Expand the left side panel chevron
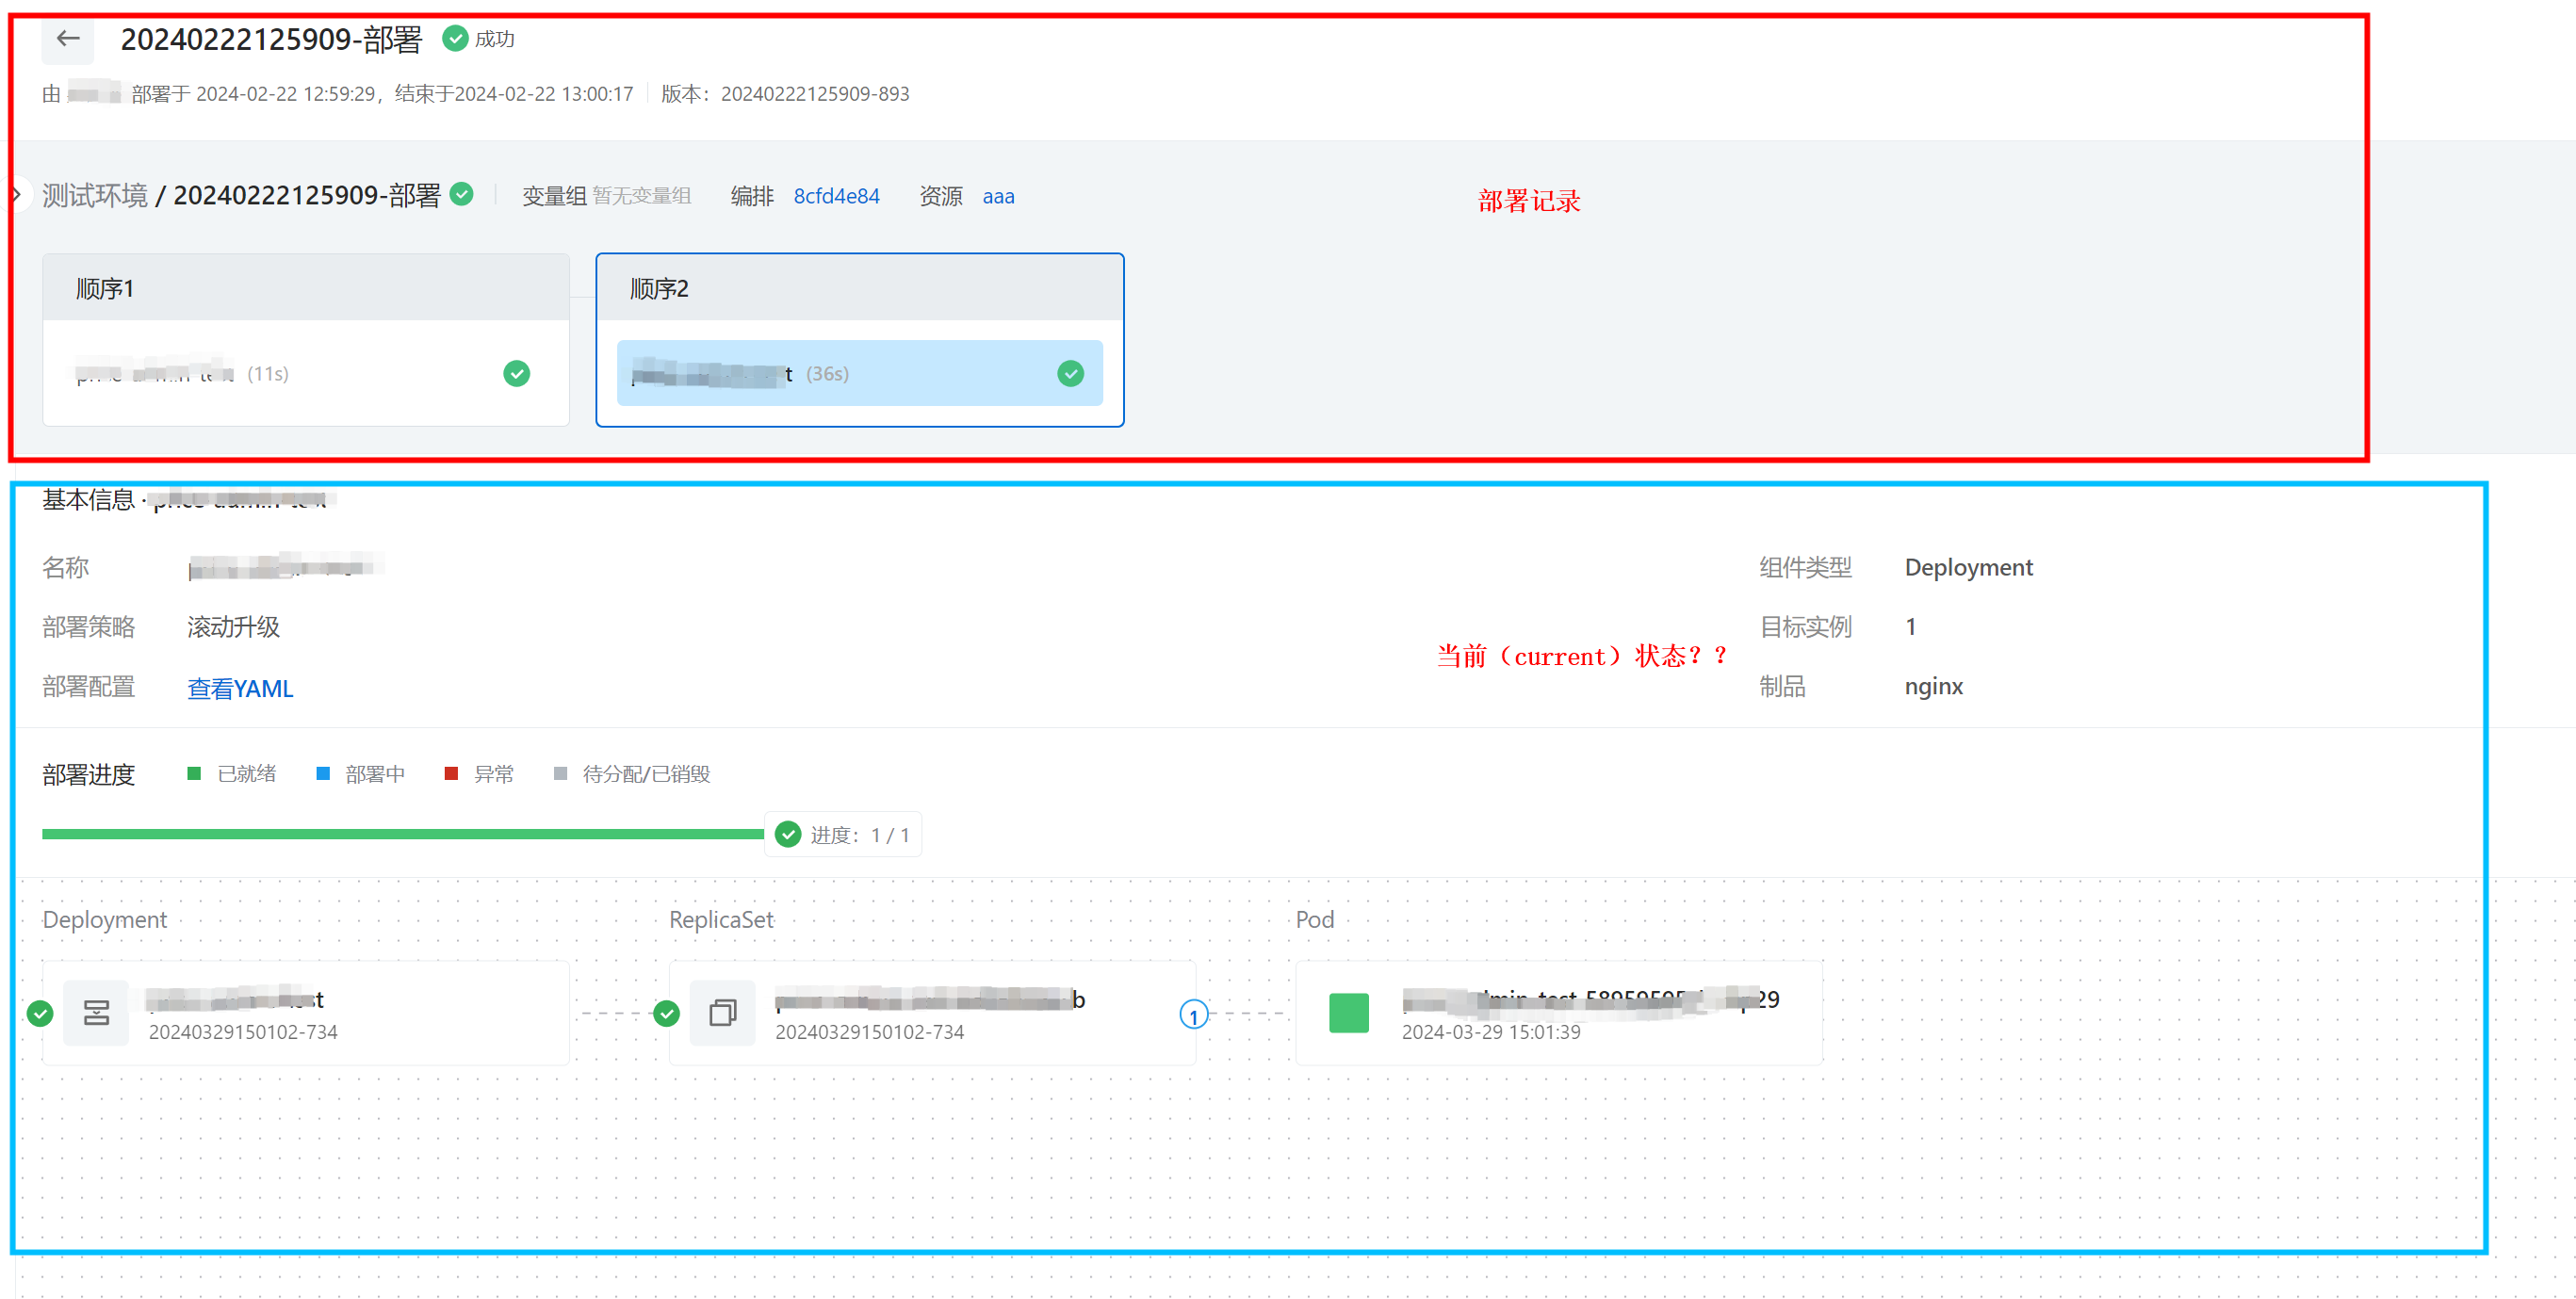The height and width of the screenshot is (1299, 2576). pos(17,194)
